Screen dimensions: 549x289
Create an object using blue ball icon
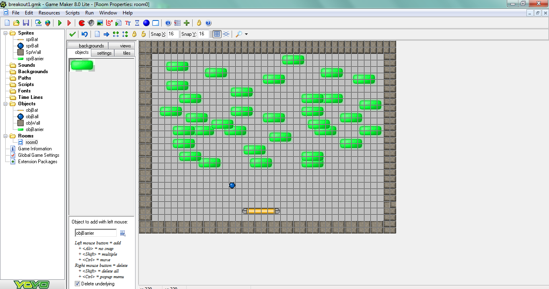146,23
